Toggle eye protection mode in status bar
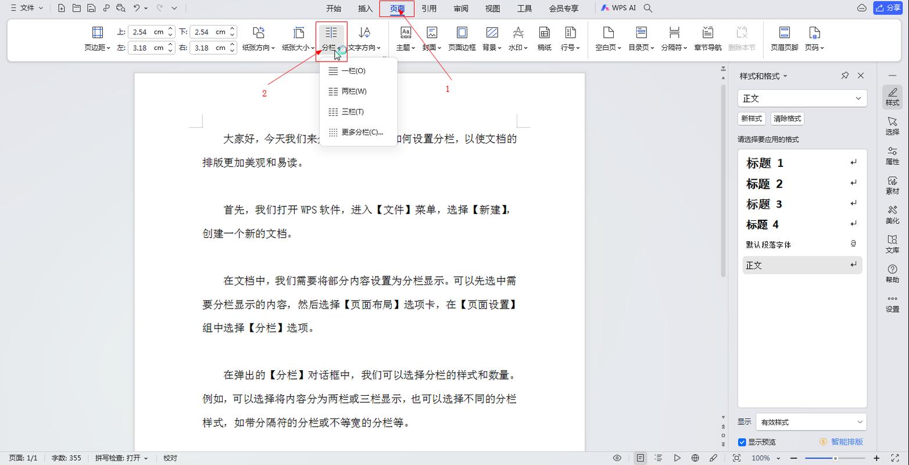This screenshot has height=465, width=909. pyautogui.click(x=617, y=458)
